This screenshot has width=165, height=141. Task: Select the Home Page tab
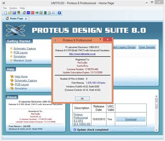(16, 18)
